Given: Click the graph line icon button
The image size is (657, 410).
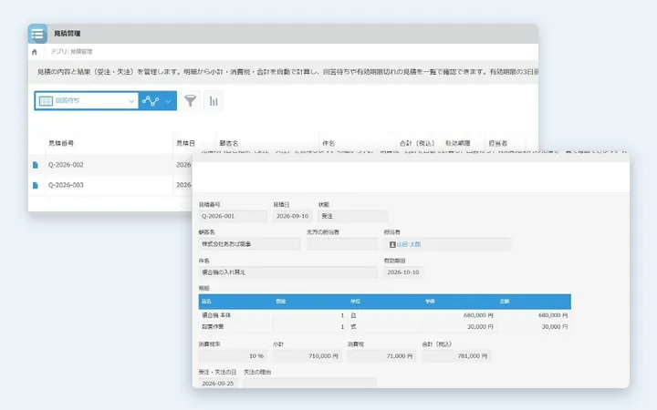Looking at the screenshot, I should (151, 101).
